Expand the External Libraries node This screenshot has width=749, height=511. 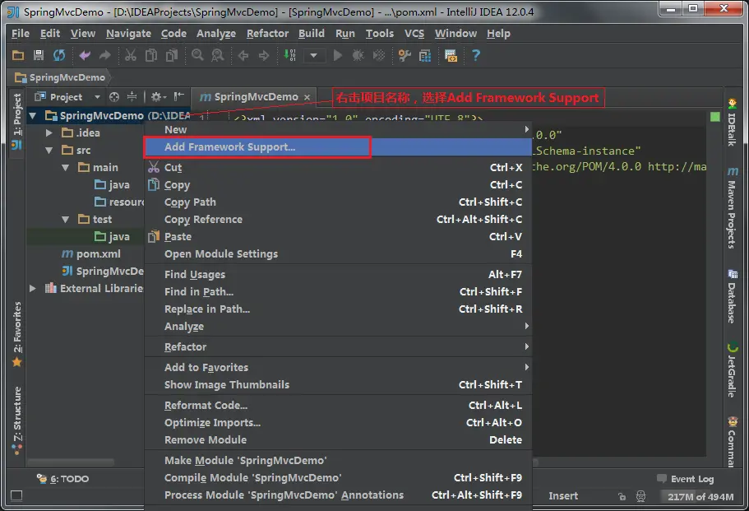tap(33, 288)
